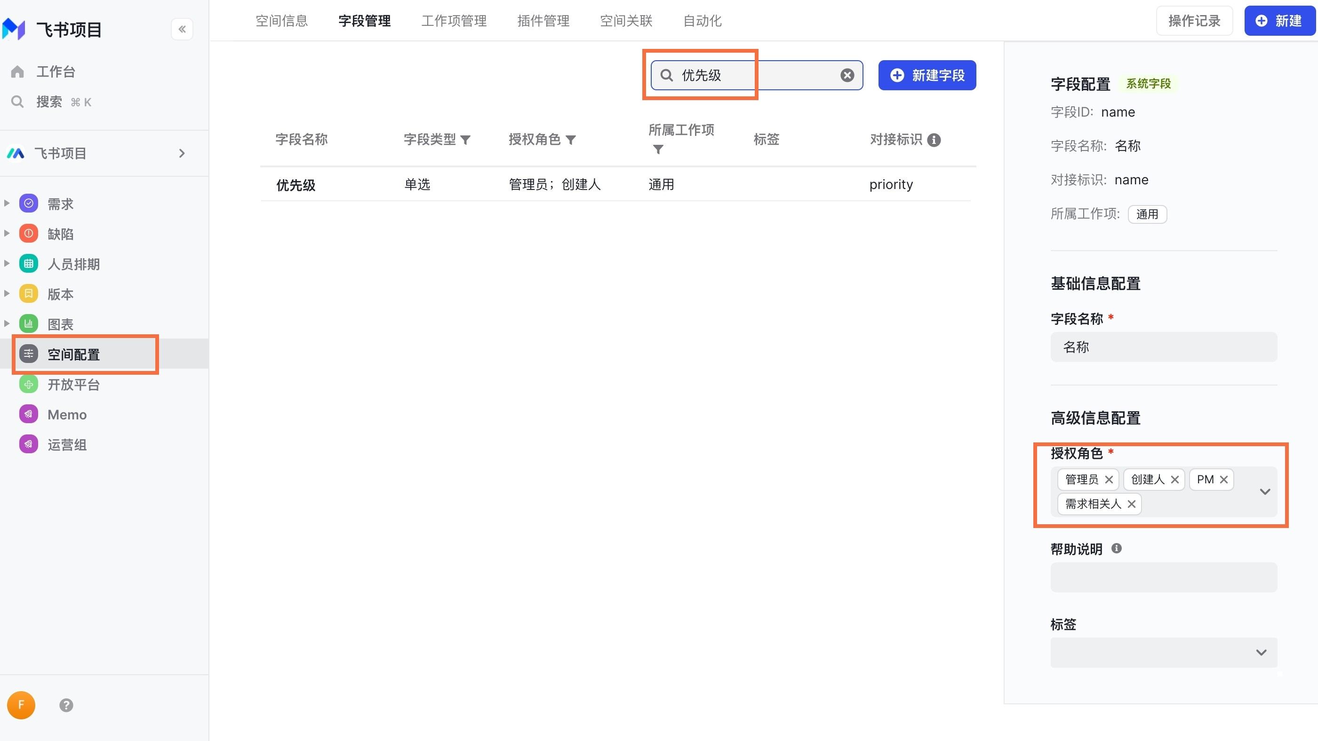
Task: Open the 工作项管理 tab
Action: pos(454,21)
